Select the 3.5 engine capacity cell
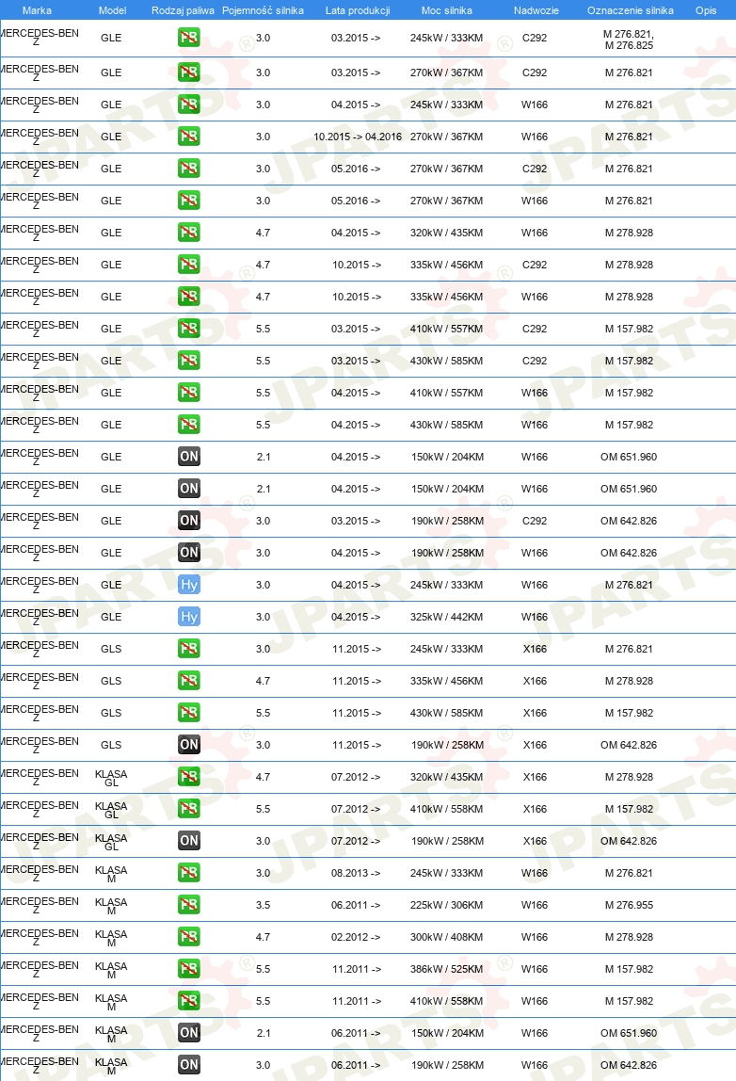The image size is (736, 1081). 264,905
